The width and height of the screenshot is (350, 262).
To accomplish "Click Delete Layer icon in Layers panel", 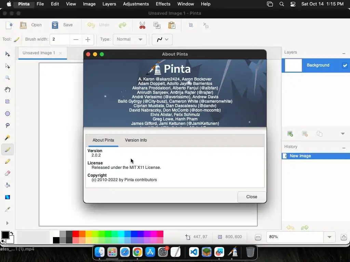I will 305,134.
